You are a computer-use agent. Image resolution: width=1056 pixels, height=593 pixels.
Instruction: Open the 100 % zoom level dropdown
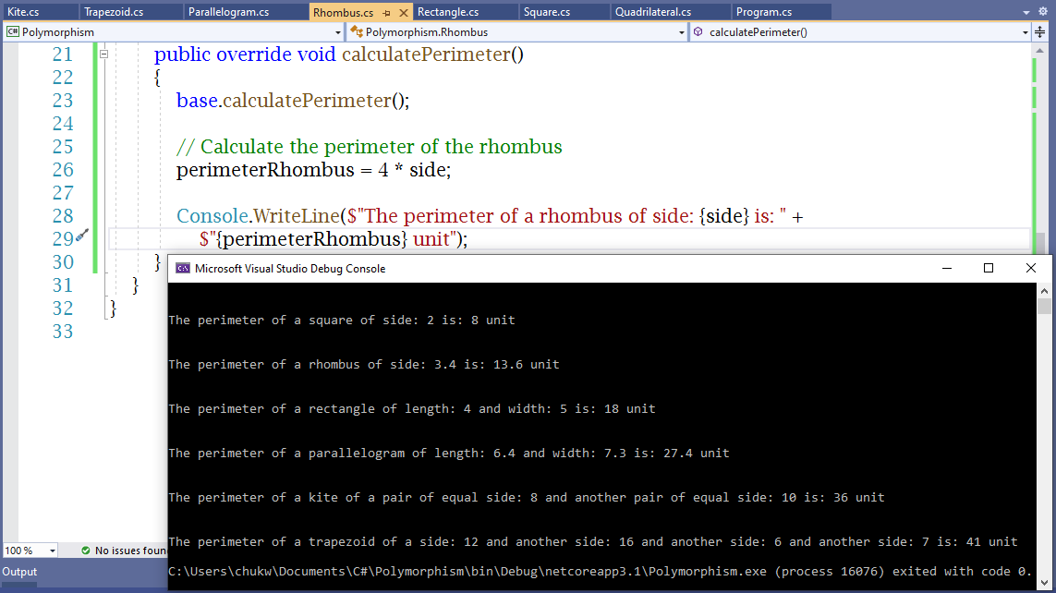pyautogui.click(x=52, y=551)
